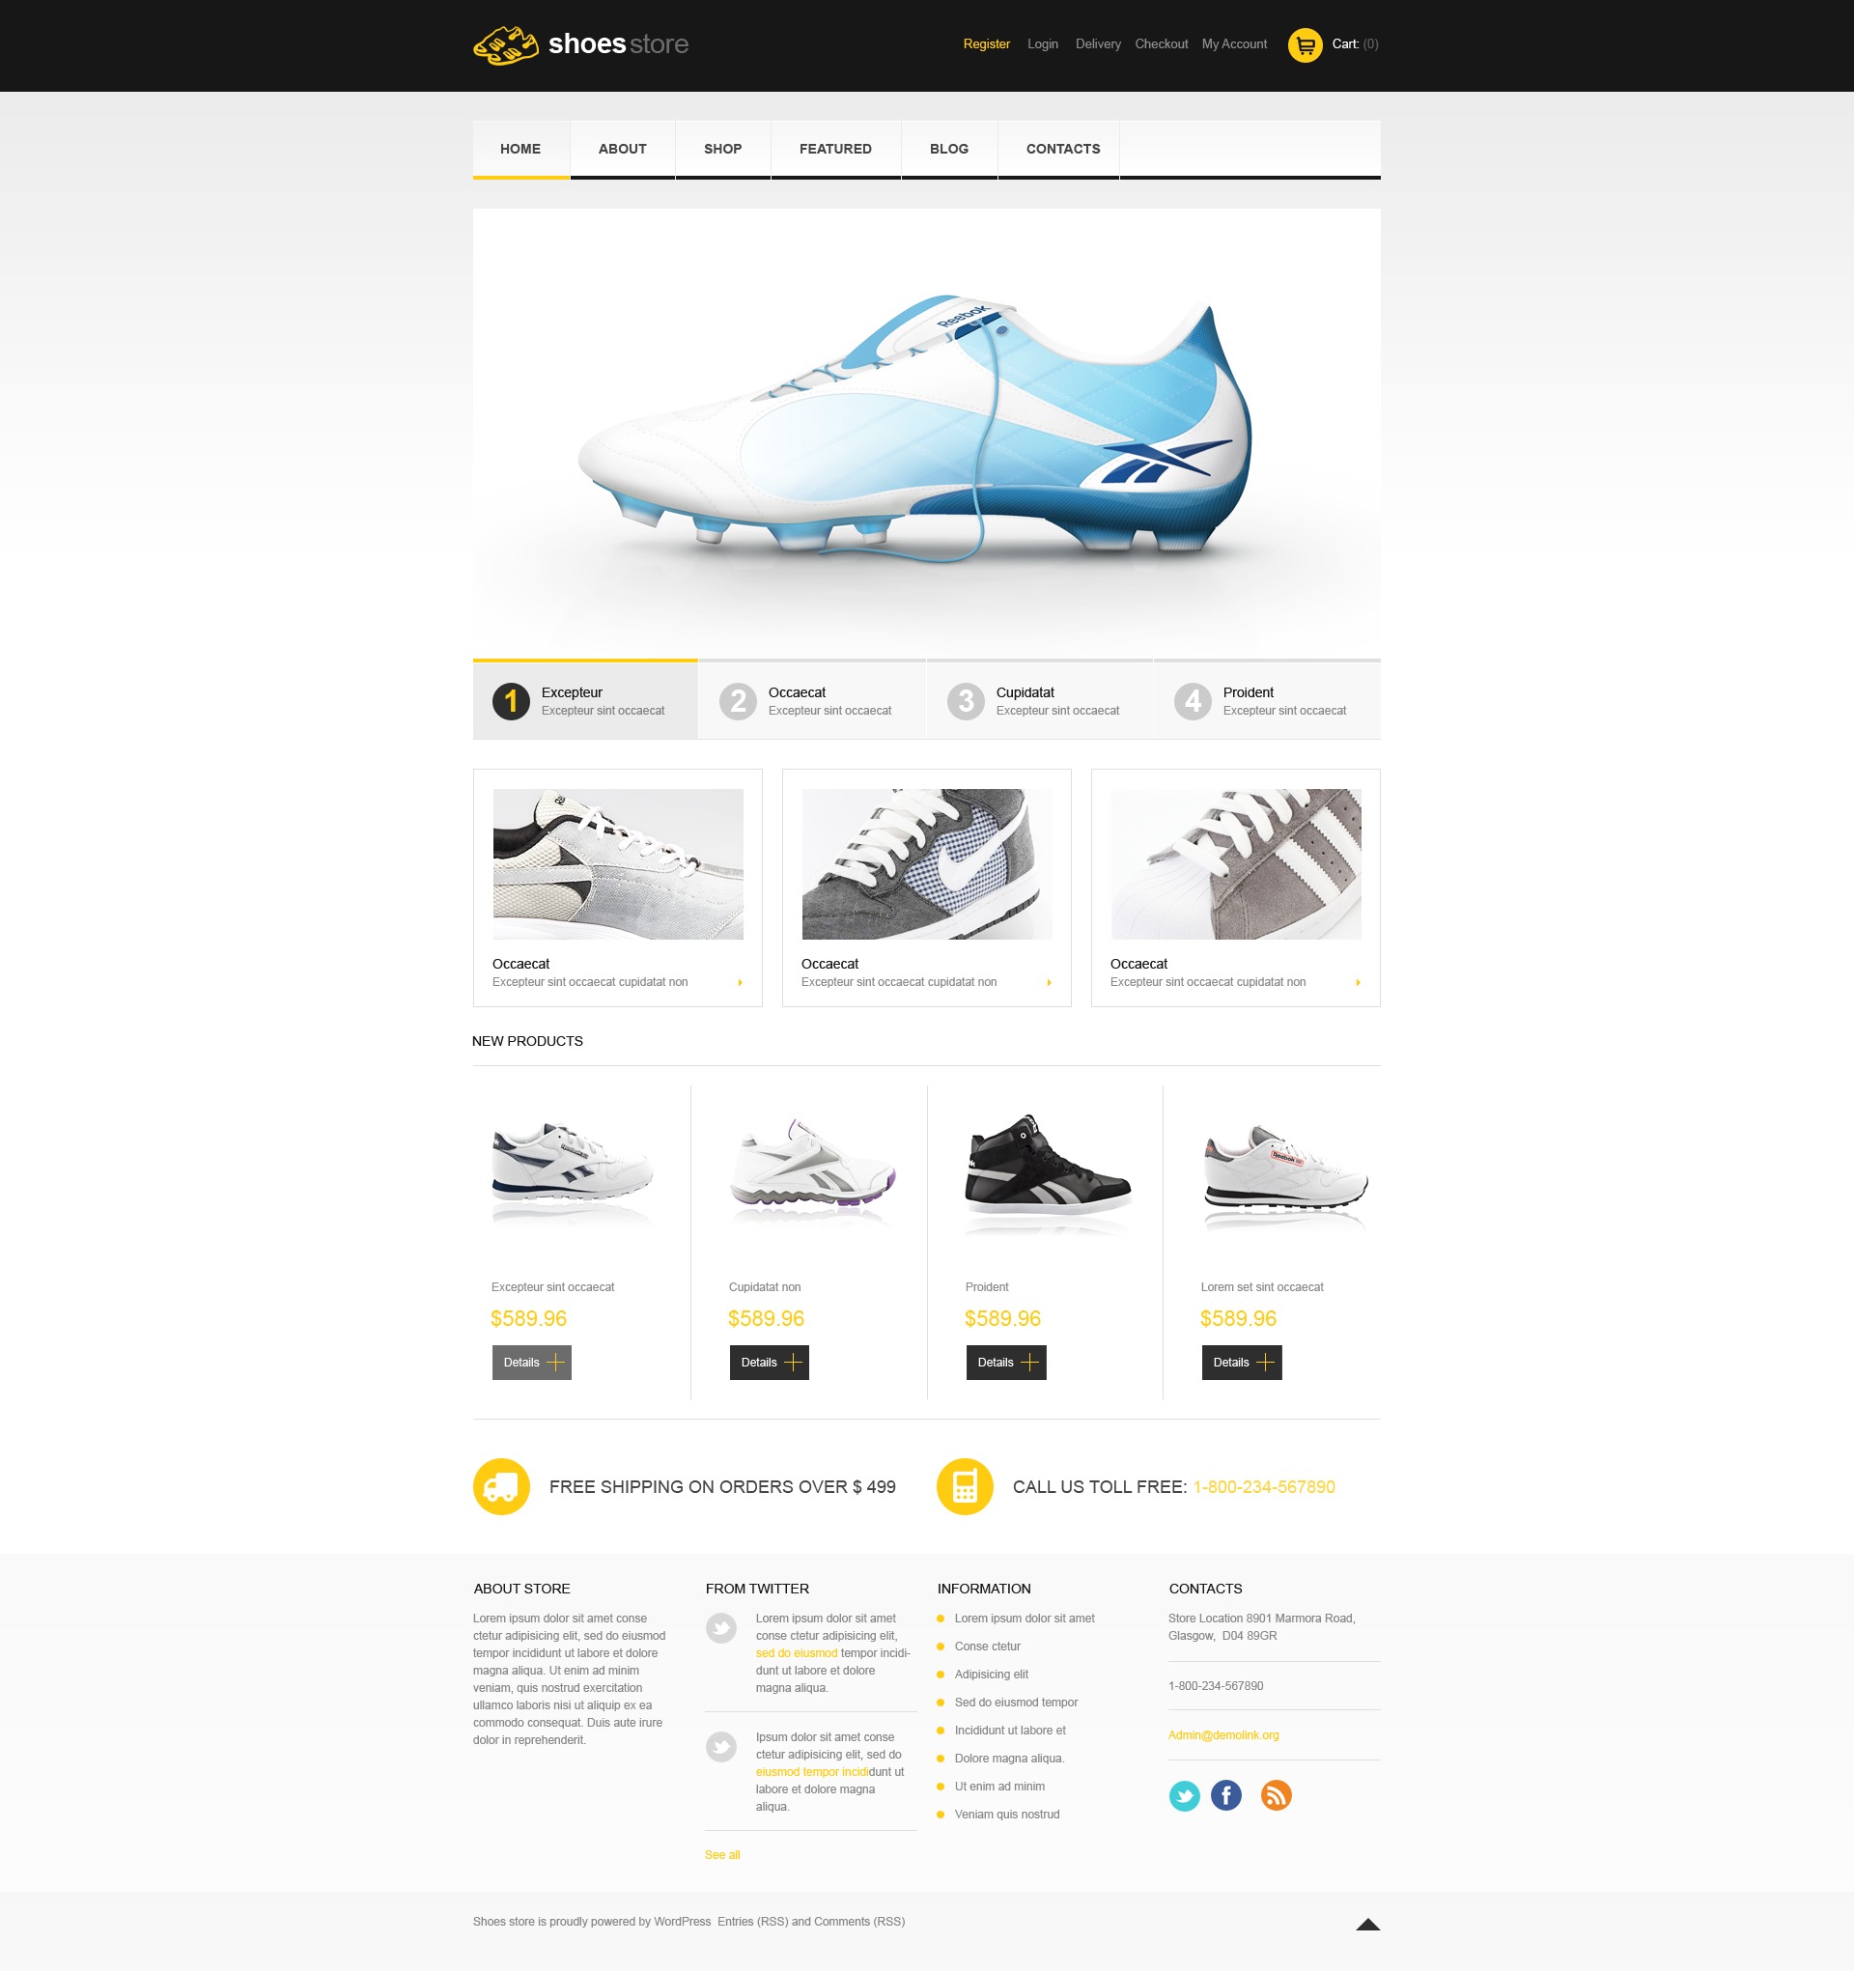The image size is (1854, 1971).
Task: Open 'Lorem ipsum dolor sit amet' info link
Action: click(1025, 1619)
